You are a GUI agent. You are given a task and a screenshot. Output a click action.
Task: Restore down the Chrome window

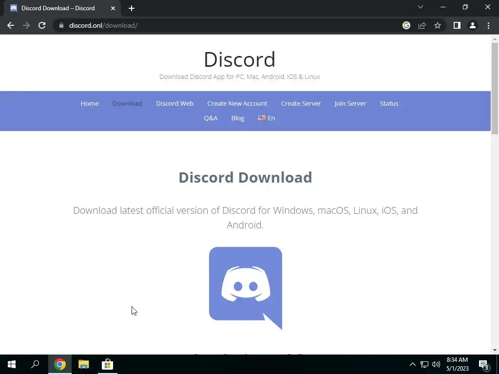click(465, 7)
